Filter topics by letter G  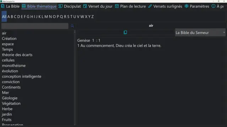pos(28,17)
